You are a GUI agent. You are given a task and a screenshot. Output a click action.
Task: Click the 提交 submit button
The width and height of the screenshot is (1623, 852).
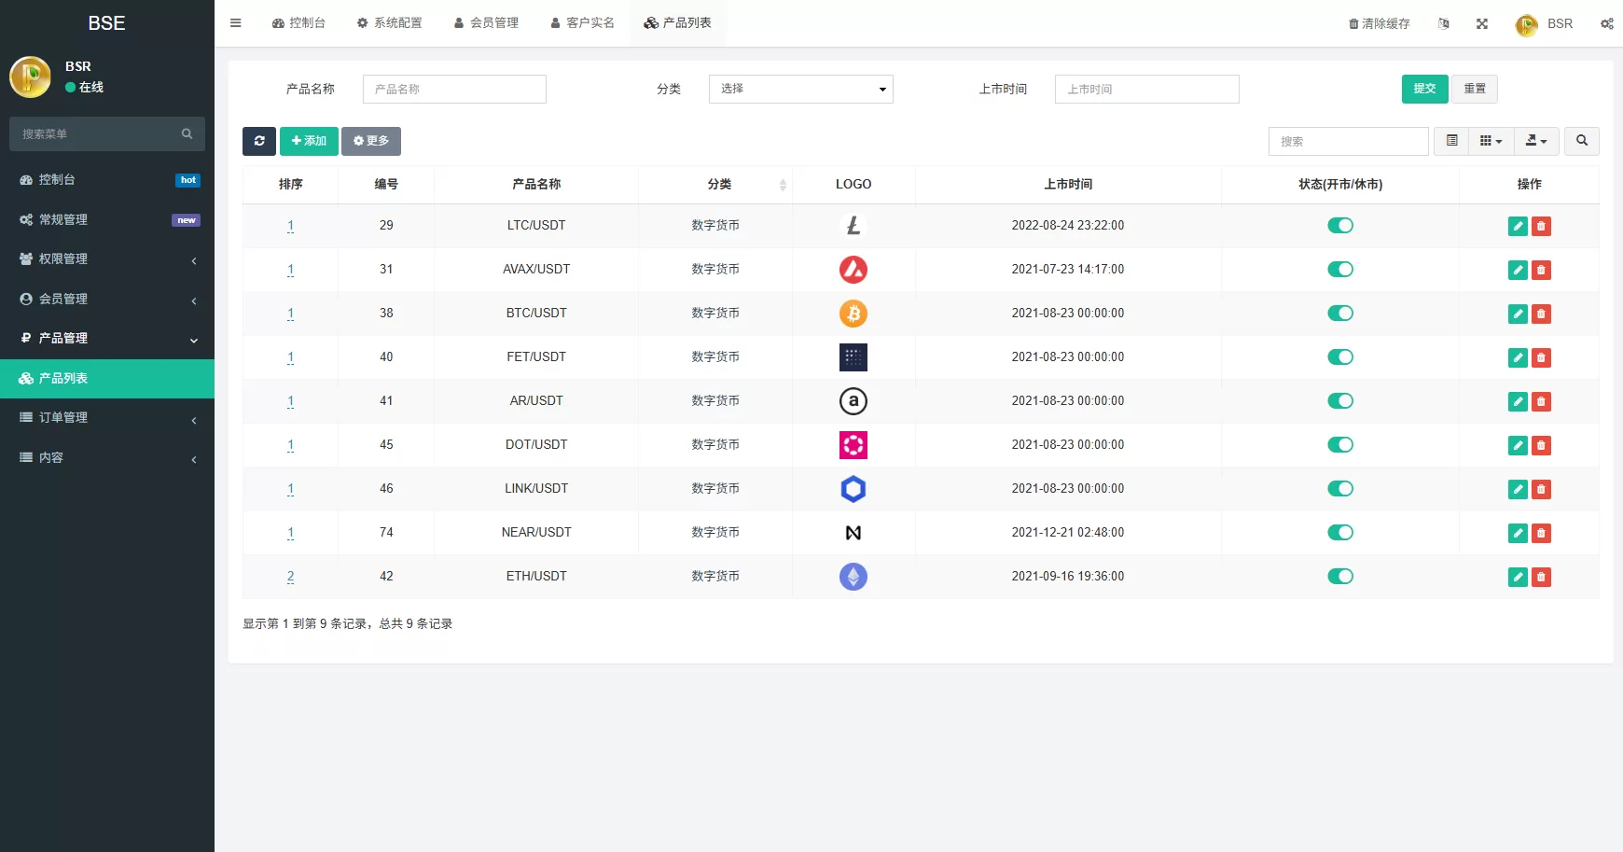(1424, 89)
